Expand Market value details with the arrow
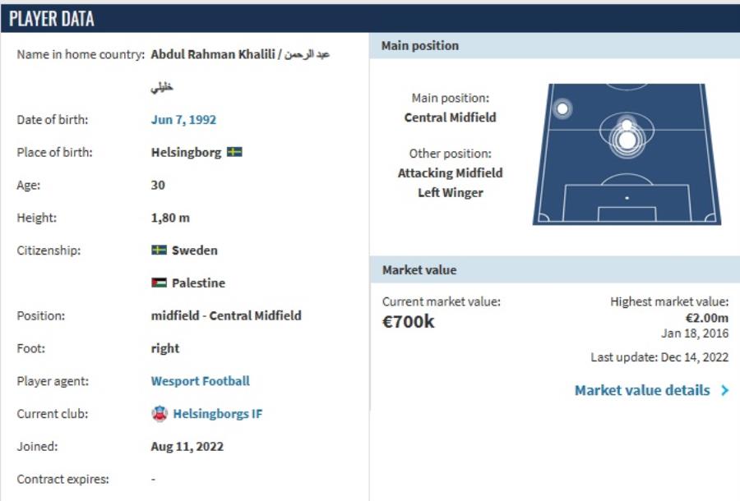The height and width of the screenshot is (501, 740). [x=724, y=391]
